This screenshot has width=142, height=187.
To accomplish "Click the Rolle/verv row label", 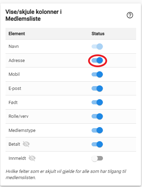I will tap(19, 116).
